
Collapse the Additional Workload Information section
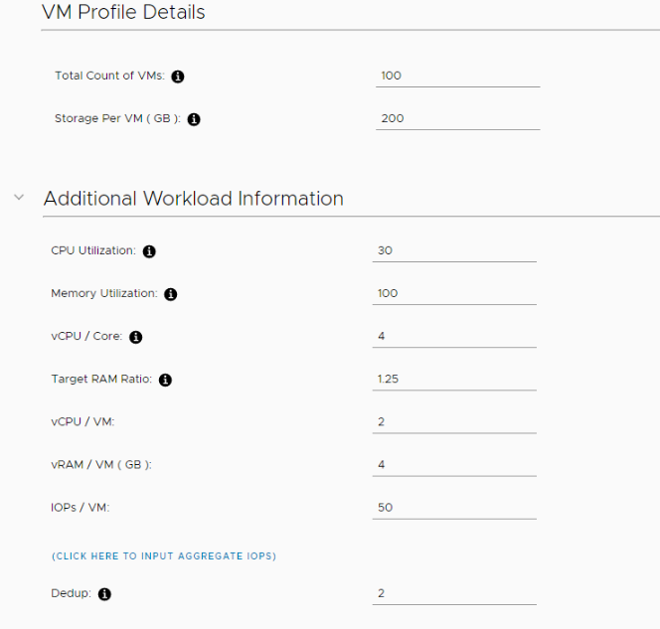[x=19, y=197]
